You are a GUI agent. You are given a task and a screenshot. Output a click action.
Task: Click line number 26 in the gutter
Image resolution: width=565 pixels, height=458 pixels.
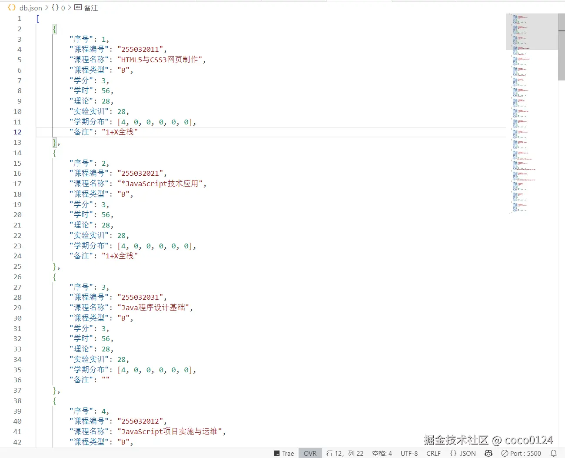coord(17,277)
